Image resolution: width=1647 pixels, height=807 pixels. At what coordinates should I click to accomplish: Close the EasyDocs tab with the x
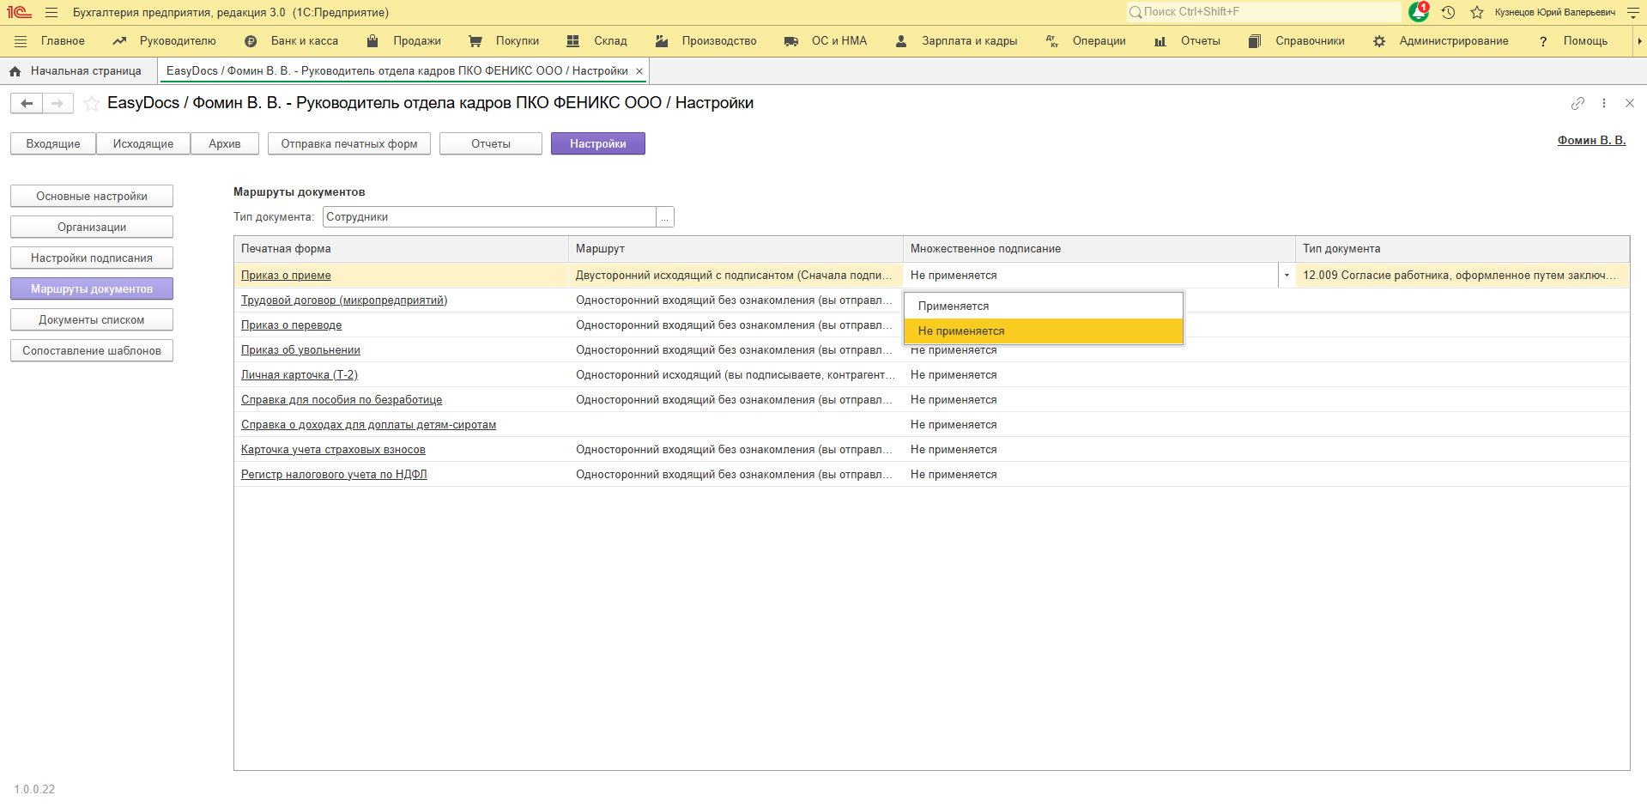639,71
